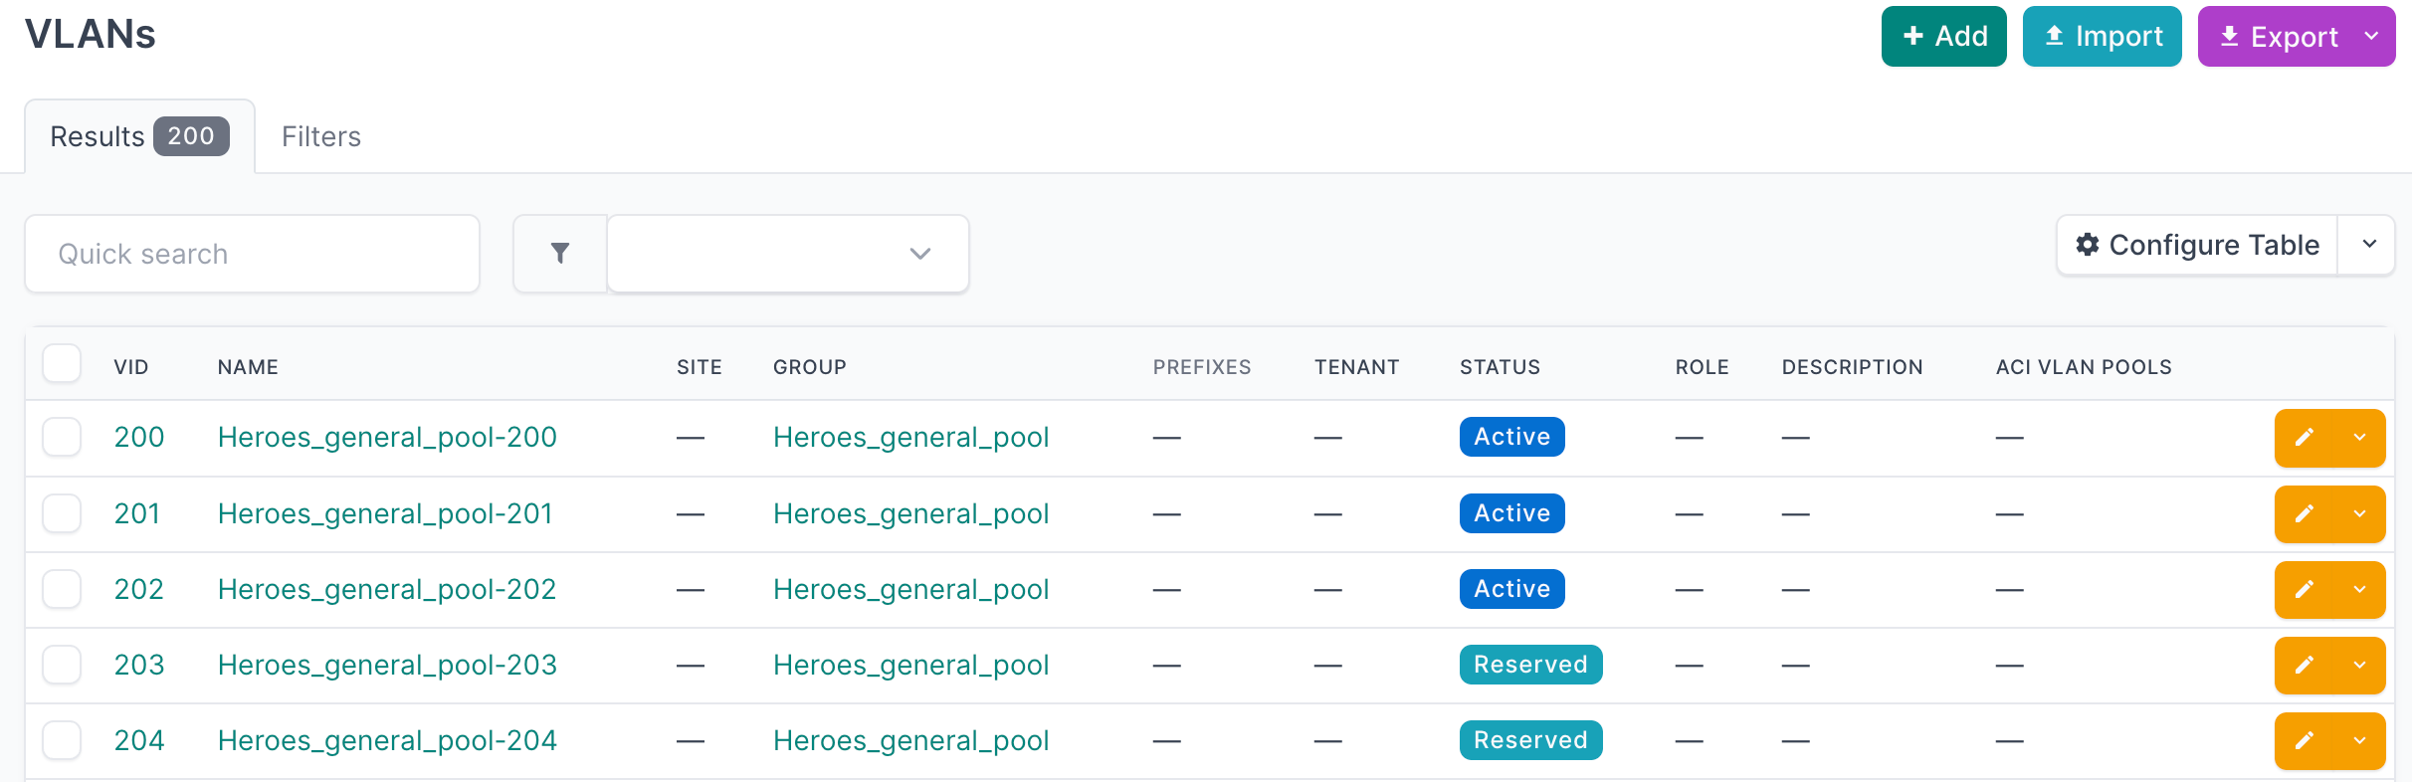
Task: Sort by the ROLE column header
Action: click(x=1702, y=367)
